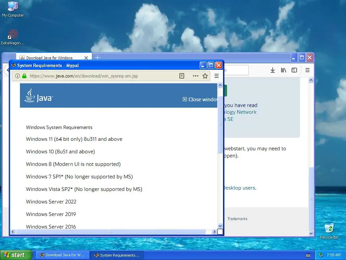The width and height of the screenshot is (346, 260).
Task: Open My Computer desktop icon
Action: coord(13,9)
